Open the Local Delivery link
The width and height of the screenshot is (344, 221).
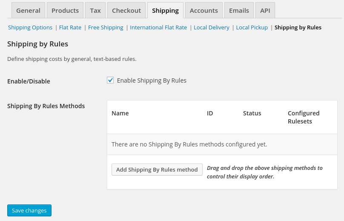pos(211,27)
